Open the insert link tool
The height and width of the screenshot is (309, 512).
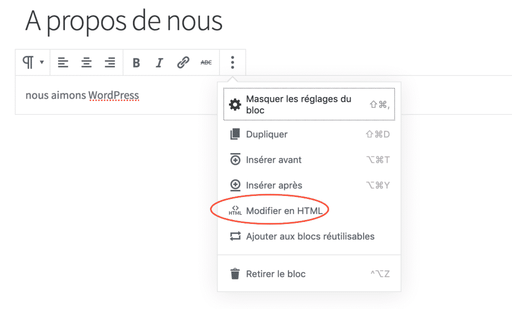tap(182, 62)
